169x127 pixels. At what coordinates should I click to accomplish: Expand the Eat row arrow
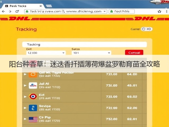25,97
